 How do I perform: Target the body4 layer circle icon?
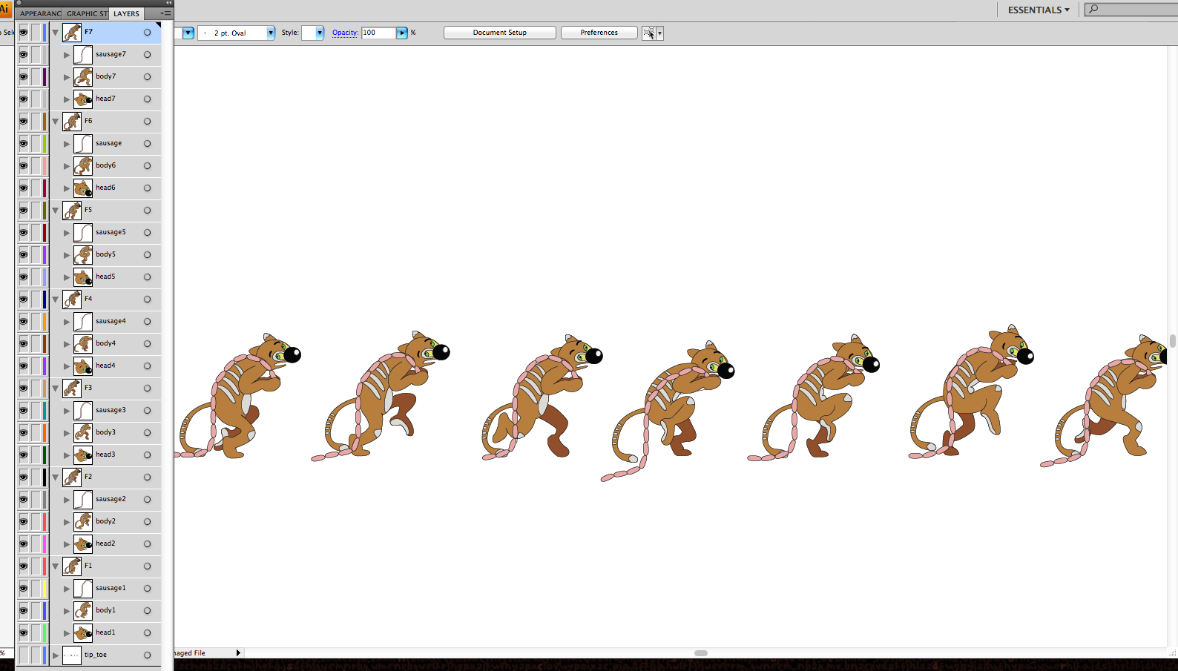(148, 344)
